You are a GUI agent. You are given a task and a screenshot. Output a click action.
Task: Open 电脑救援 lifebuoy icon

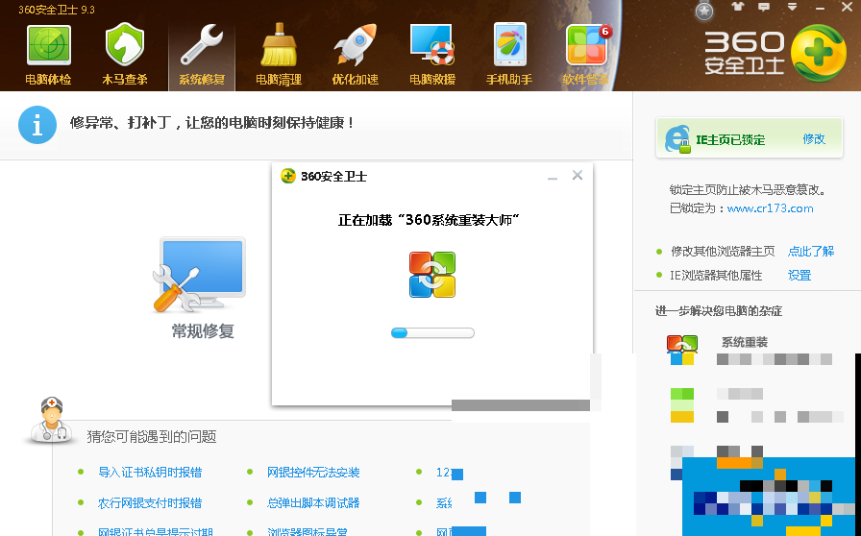tap(432, 44)
